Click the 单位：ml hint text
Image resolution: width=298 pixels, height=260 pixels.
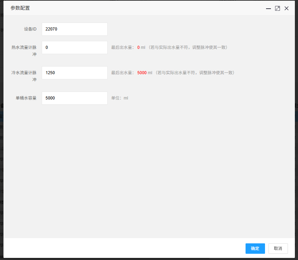[x=119, y=98]
